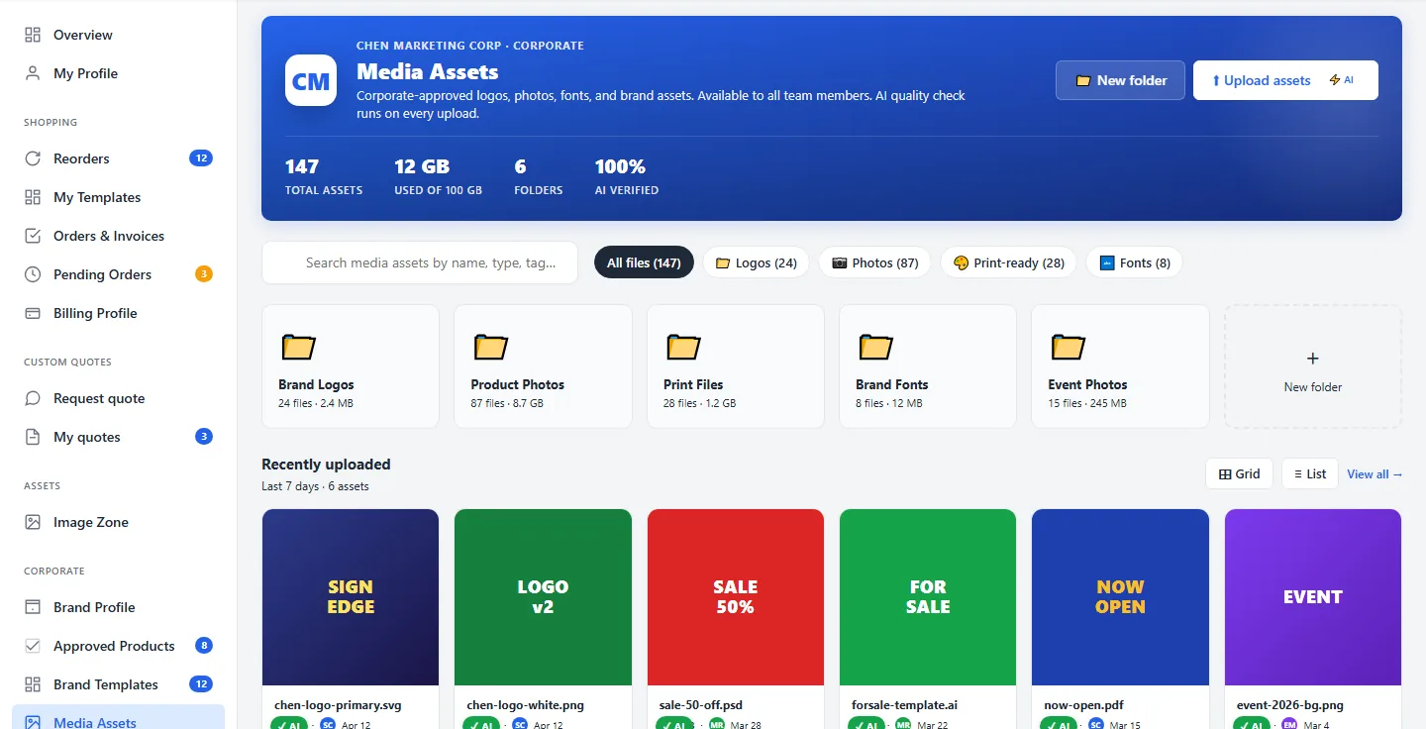The width and height of the screenshot is (1426, 729).
Task: Click the CM company logo badge
Action: [x=311, y=80]
